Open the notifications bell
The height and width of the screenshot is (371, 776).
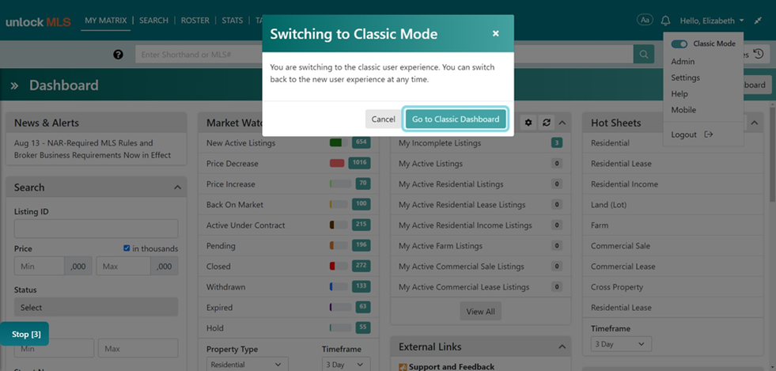665,21
